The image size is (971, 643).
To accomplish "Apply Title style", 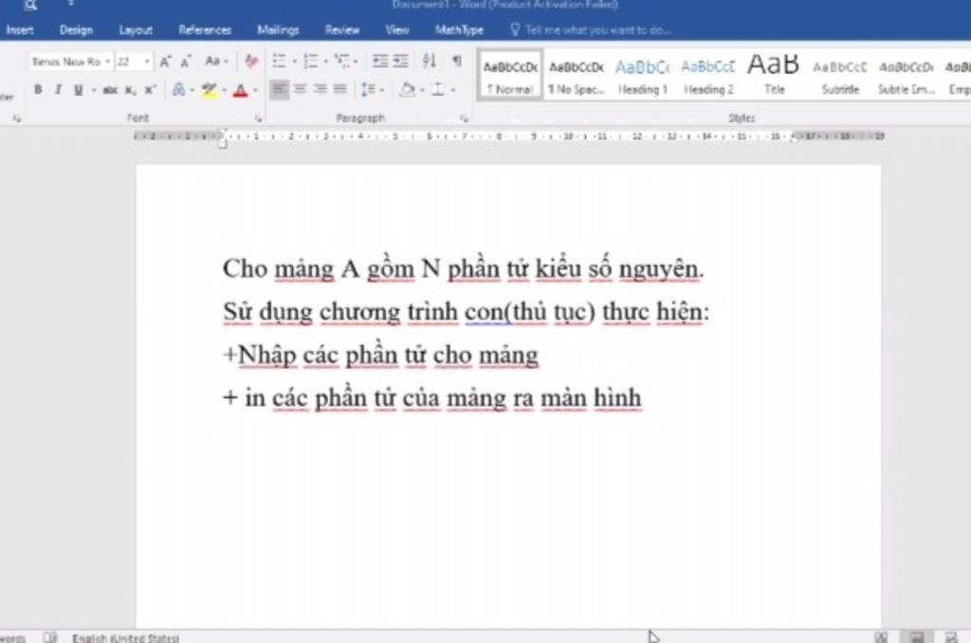I will point(774,75).
